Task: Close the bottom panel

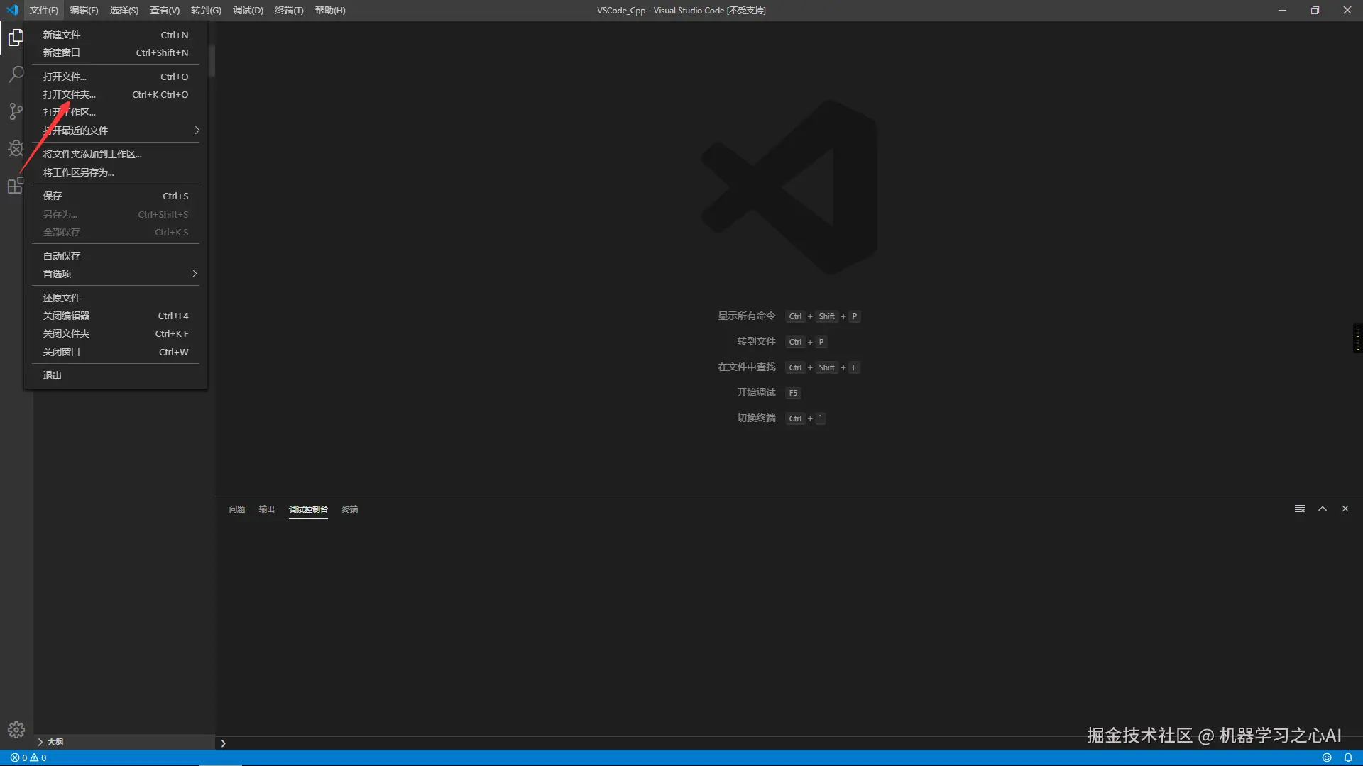Action: (1345, 509)
